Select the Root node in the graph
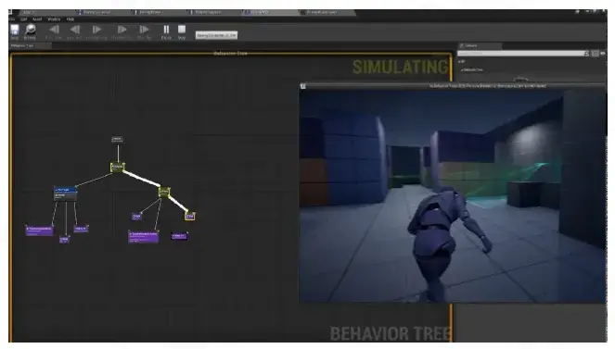The height and width of the screenshot is (349, 615). tap(117, 139)
